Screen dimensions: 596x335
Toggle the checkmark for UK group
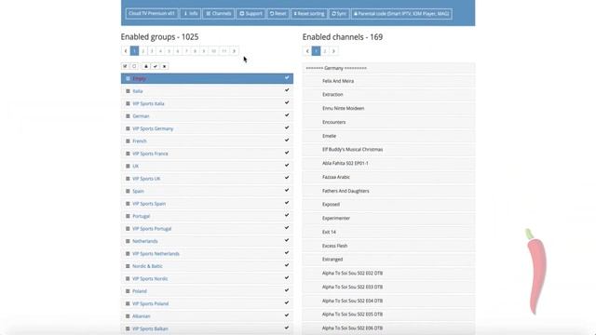287,166
